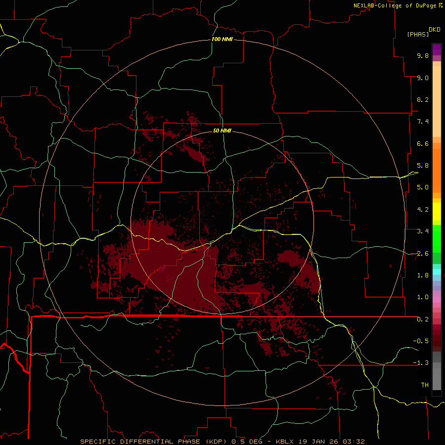Click the 7.4 value on the color scale
The height and width of the screenshot is (445, 445).
423,122
